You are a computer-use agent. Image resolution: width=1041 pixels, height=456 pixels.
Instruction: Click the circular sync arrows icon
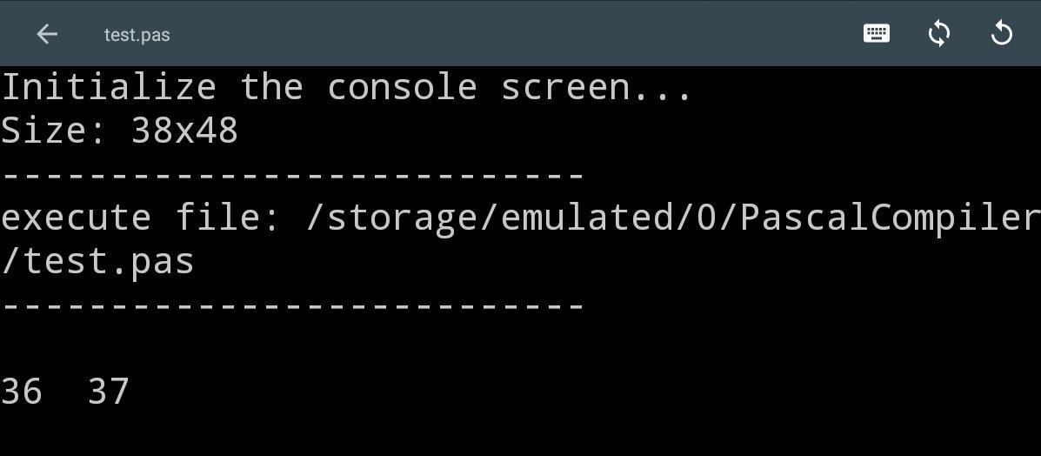[x=938, y=34]
